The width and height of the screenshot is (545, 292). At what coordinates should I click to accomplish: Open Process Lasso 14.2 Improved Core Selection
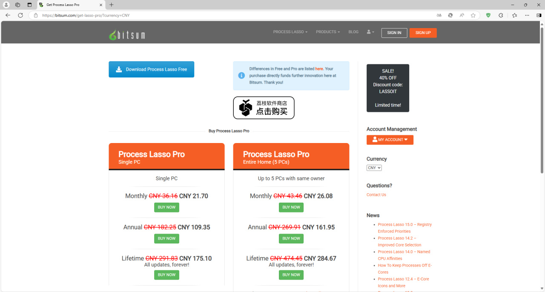pyautogui.click(x=399, y=241)
